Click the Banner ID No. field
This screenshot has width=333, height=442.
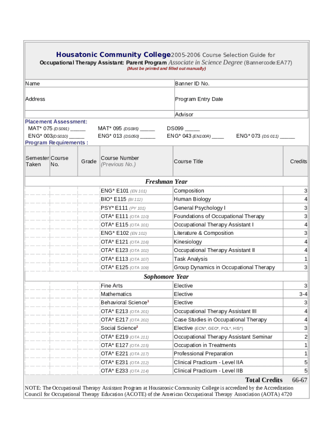point(240,83)
